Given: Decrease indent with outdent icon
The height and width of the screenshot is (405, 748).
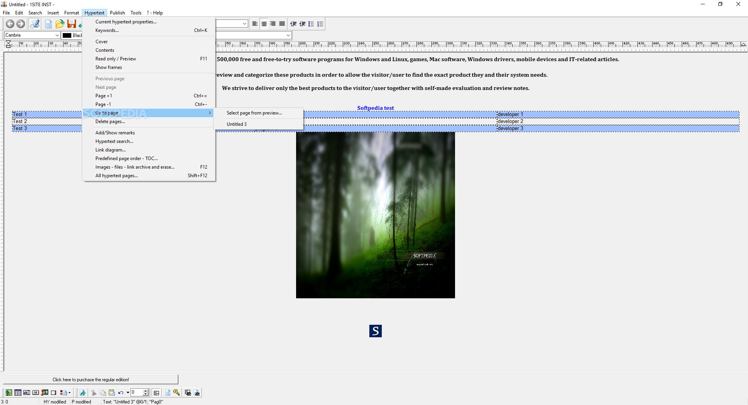Looking at the screenshot, I should pyautogui.click(x=293, y=24).
